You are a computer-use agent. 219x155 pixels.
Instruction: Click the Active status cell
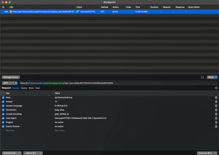[x=115, y=12]
